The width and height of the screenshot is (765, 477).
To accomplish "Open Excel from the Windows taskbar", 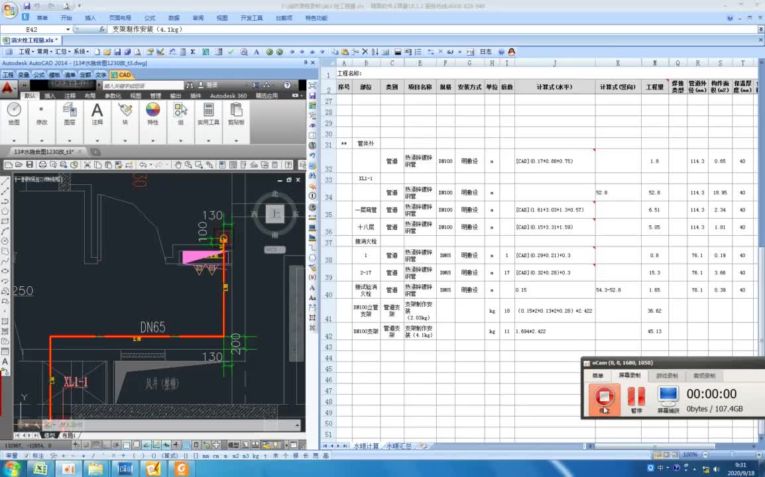I will click(40, 468).
